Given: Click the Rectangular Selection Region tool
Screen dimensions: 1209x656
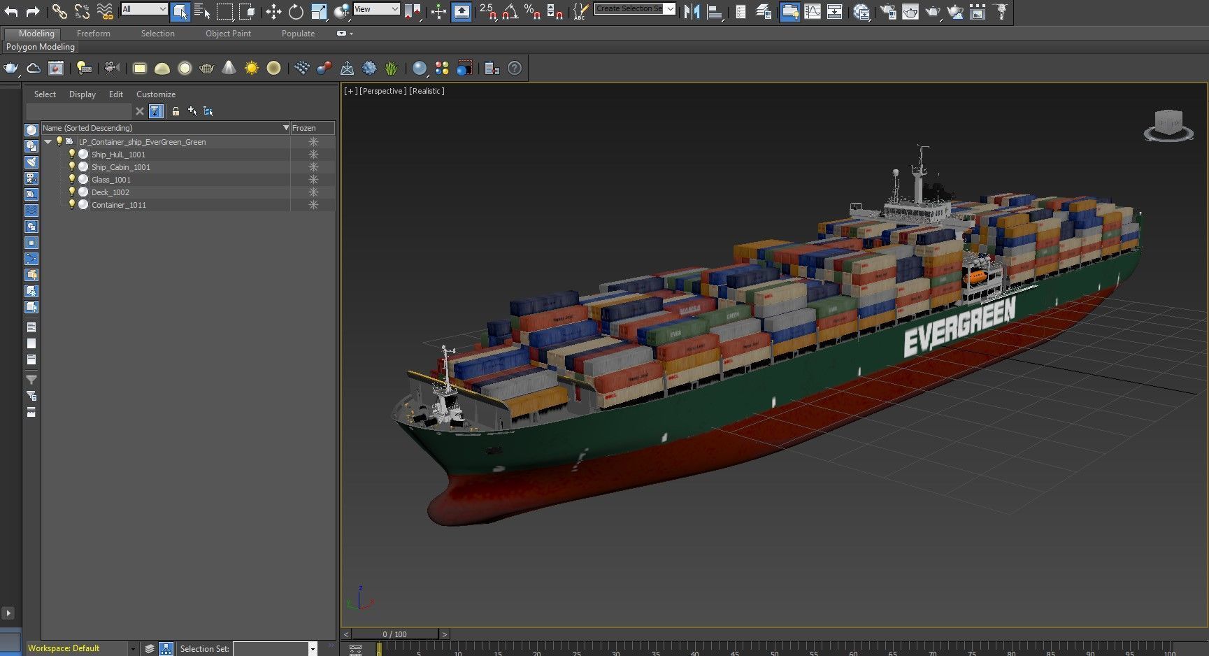Looking at the screenshot, I should [x=224, y=11].
